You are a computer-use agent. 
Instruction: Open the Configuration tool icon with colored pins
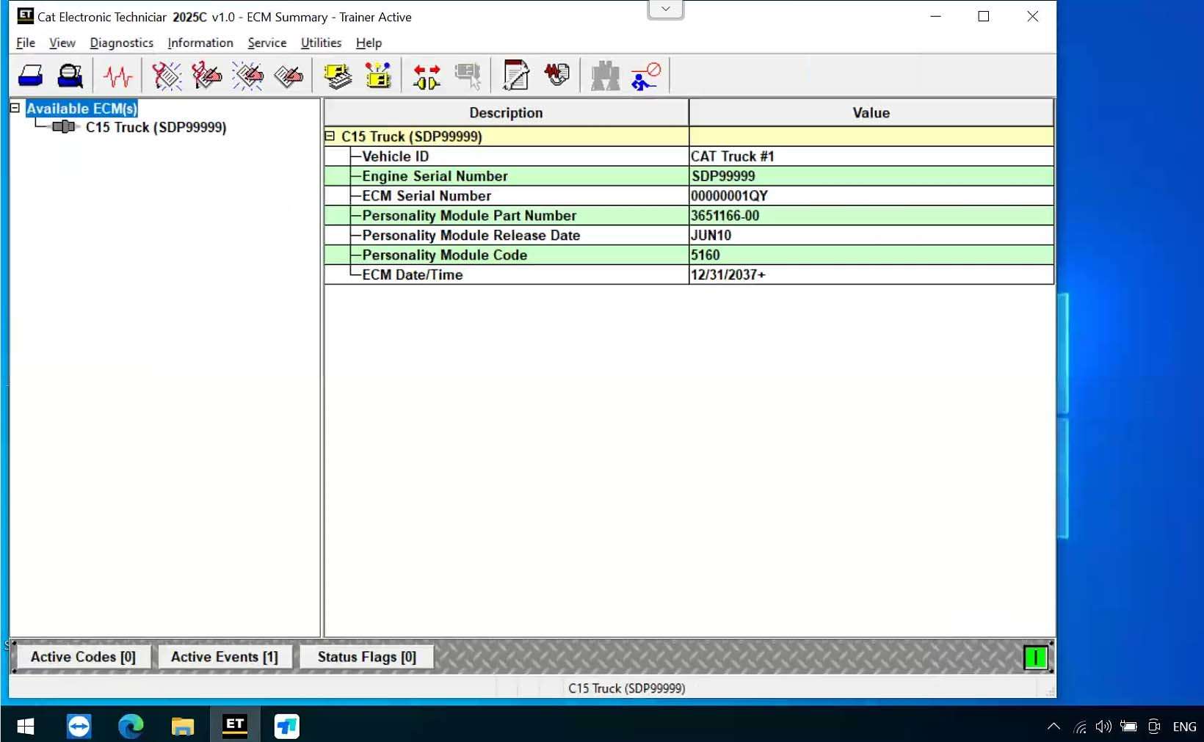coord(378,76)
